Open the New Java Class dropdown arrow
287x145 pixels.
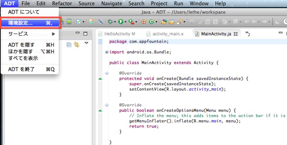(x=156, y=22)
